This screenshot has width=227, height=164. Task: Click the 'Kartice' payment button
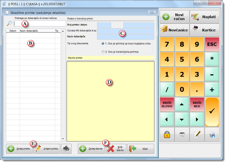tap(204, 30)
